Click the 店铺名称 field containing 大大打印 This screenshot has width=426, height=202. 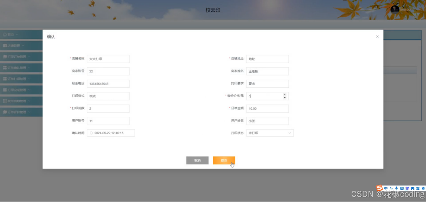(x=108, y=59)
